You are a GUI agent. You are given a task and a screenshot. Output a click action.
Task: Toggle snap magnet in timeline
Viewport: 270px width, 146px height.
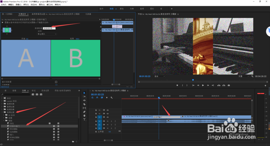(97, 98)
